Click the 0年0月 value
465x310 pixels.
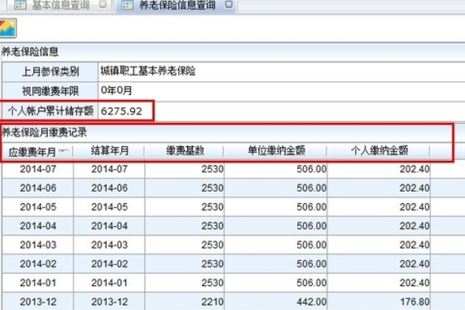pyautogui.click(x=116, y=90)
